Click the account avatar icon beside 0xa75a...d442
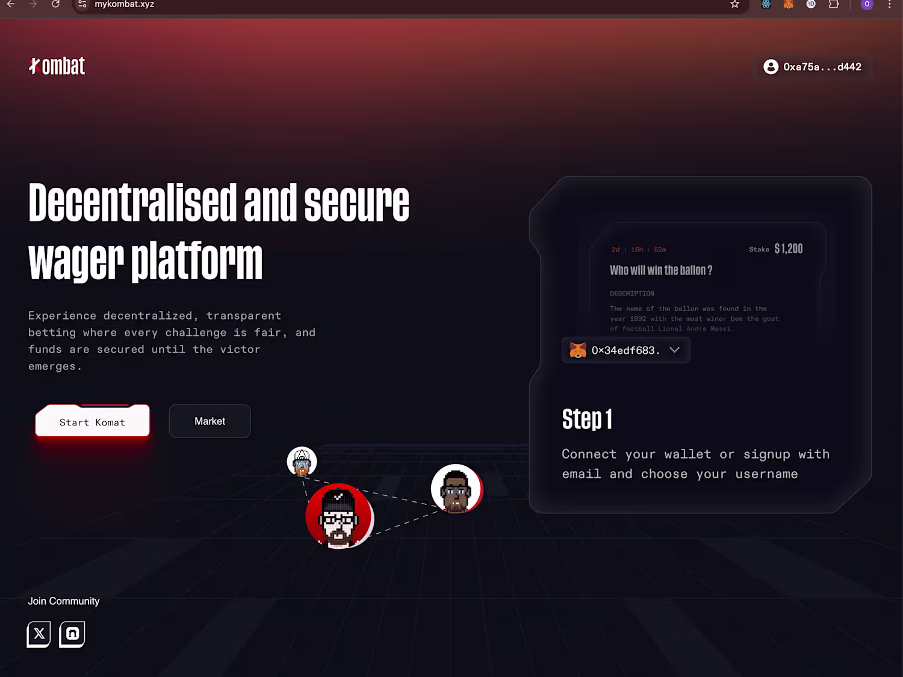The image size is (903, 677). 771,67
